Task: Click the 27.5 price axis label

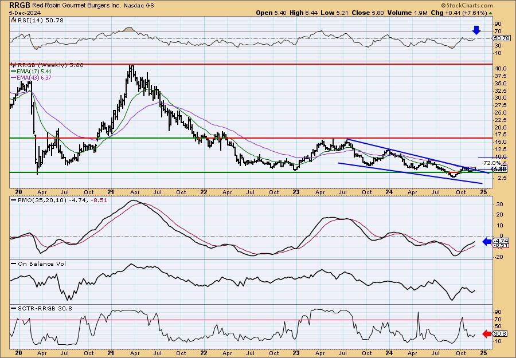Action: pyautogui.click(x=499, y=105)
